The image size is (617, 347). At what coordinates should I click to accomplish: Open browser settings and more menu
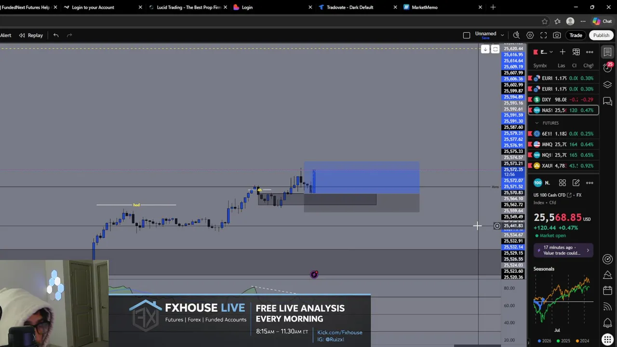tap(583, 21)
